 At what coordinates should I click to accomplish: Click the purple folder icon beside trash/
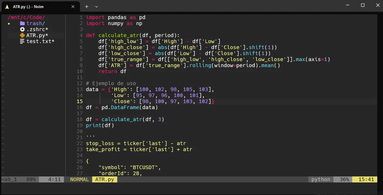click(22, 23)
